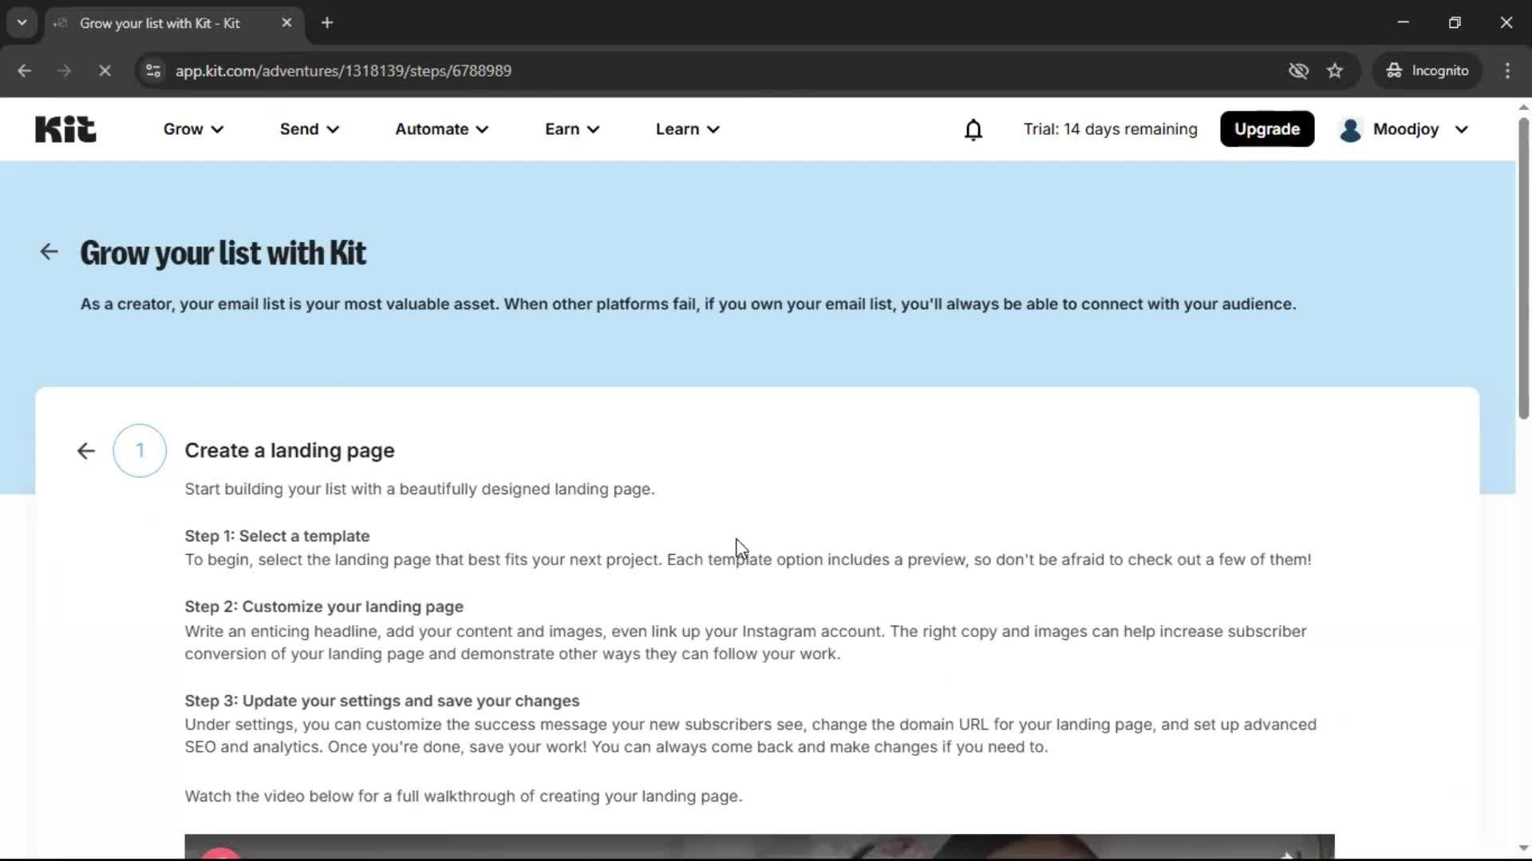Click the Upgrade button

click(x=1267, y=128)
